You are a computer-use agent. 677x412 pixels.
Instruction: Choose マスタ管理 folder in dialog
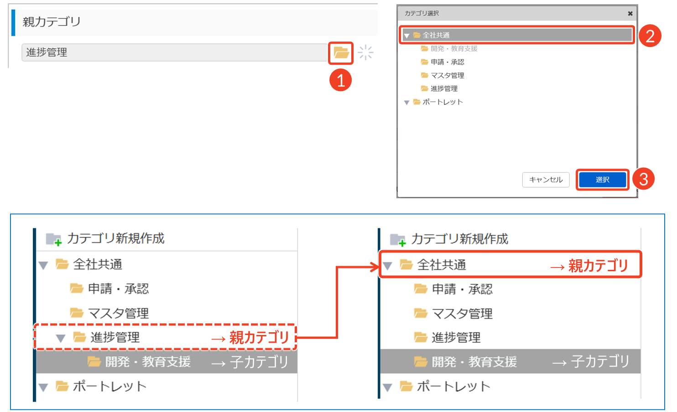[x=447, y=75]
